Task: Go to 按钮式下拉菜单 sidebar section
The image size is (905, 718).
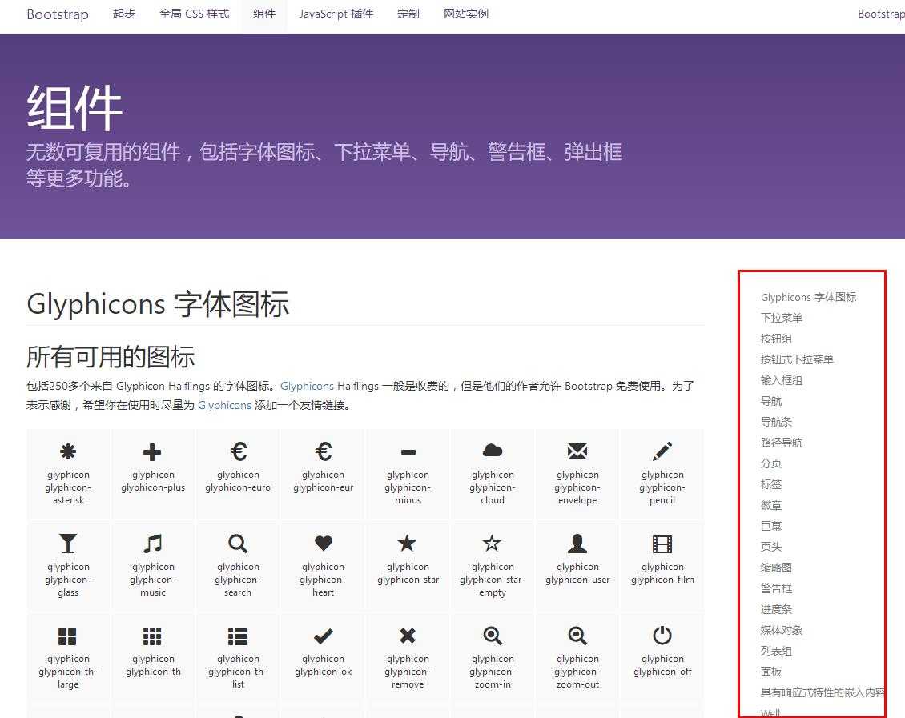Action: tap(797, 359)
